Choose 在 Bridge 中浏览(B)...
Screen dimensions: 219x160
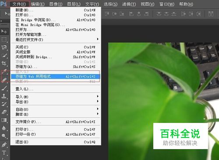click(56, 20)
